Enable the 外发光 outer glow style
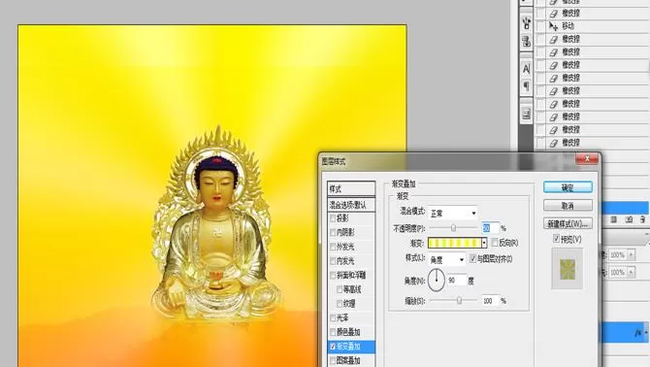 (x=333, y=247)
